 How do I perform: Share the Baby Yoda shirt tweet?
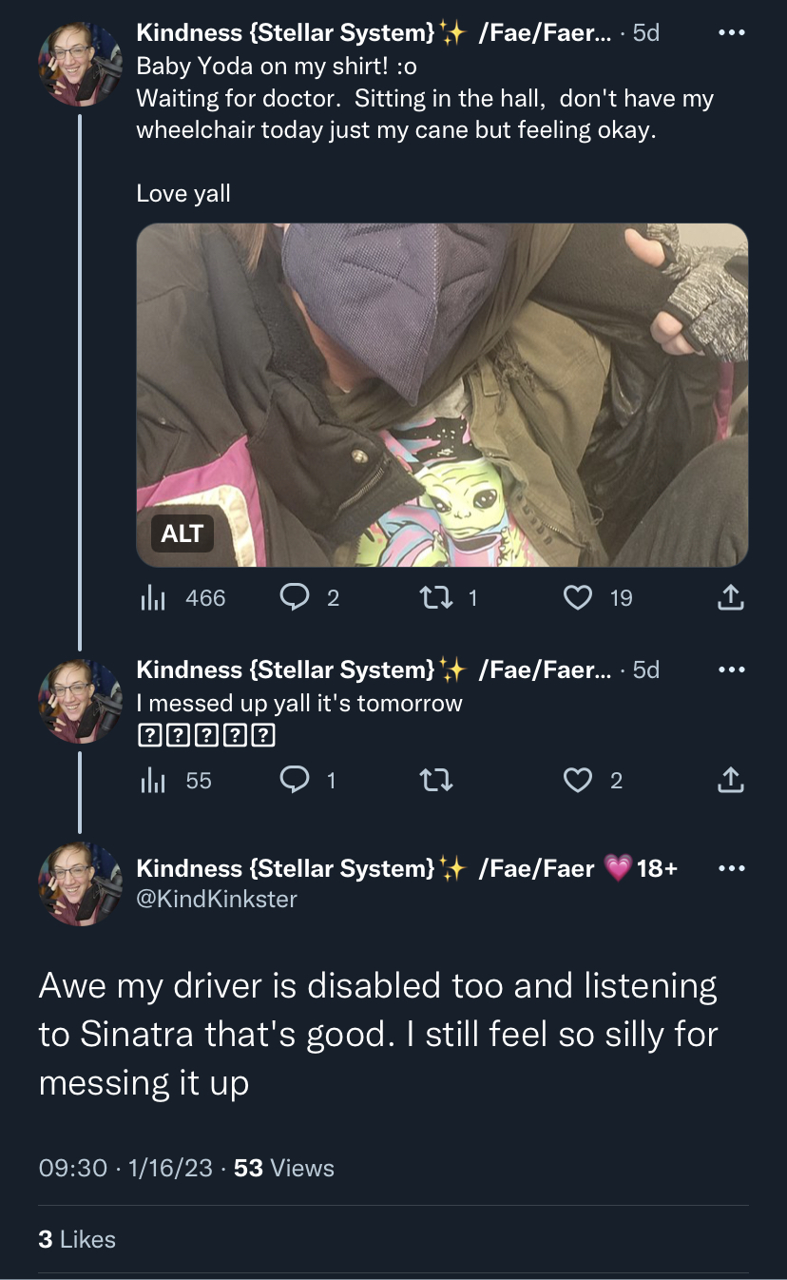click(x=729, y=597)
